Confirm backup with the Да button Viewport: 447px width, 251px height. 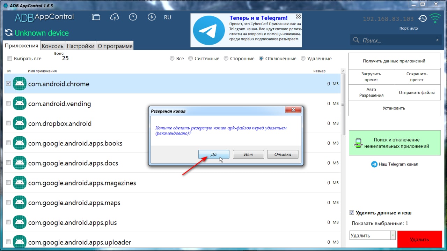tap(214, 154)
